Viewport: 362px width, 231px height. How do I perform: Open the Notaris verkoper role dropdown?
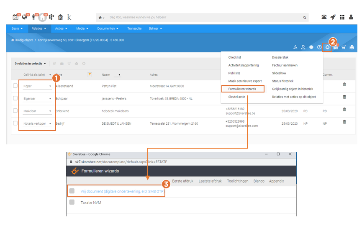37,123
